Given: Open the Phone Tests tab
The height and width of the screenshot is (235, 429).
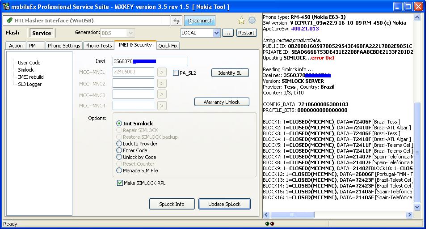Looking at the screenshot, I should (x=98, y=46).
